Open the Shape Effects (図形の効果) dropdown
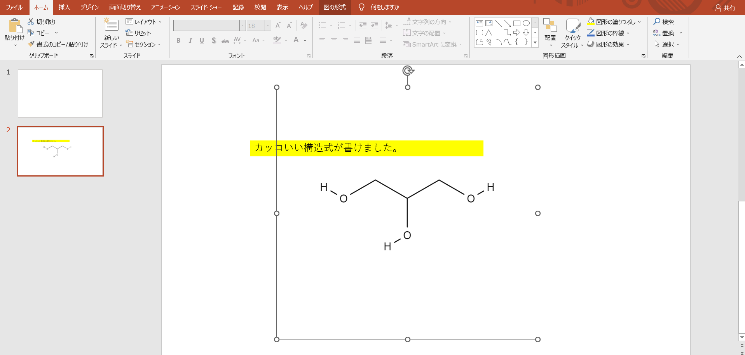The image size is (745, 355). pos(609,44)
